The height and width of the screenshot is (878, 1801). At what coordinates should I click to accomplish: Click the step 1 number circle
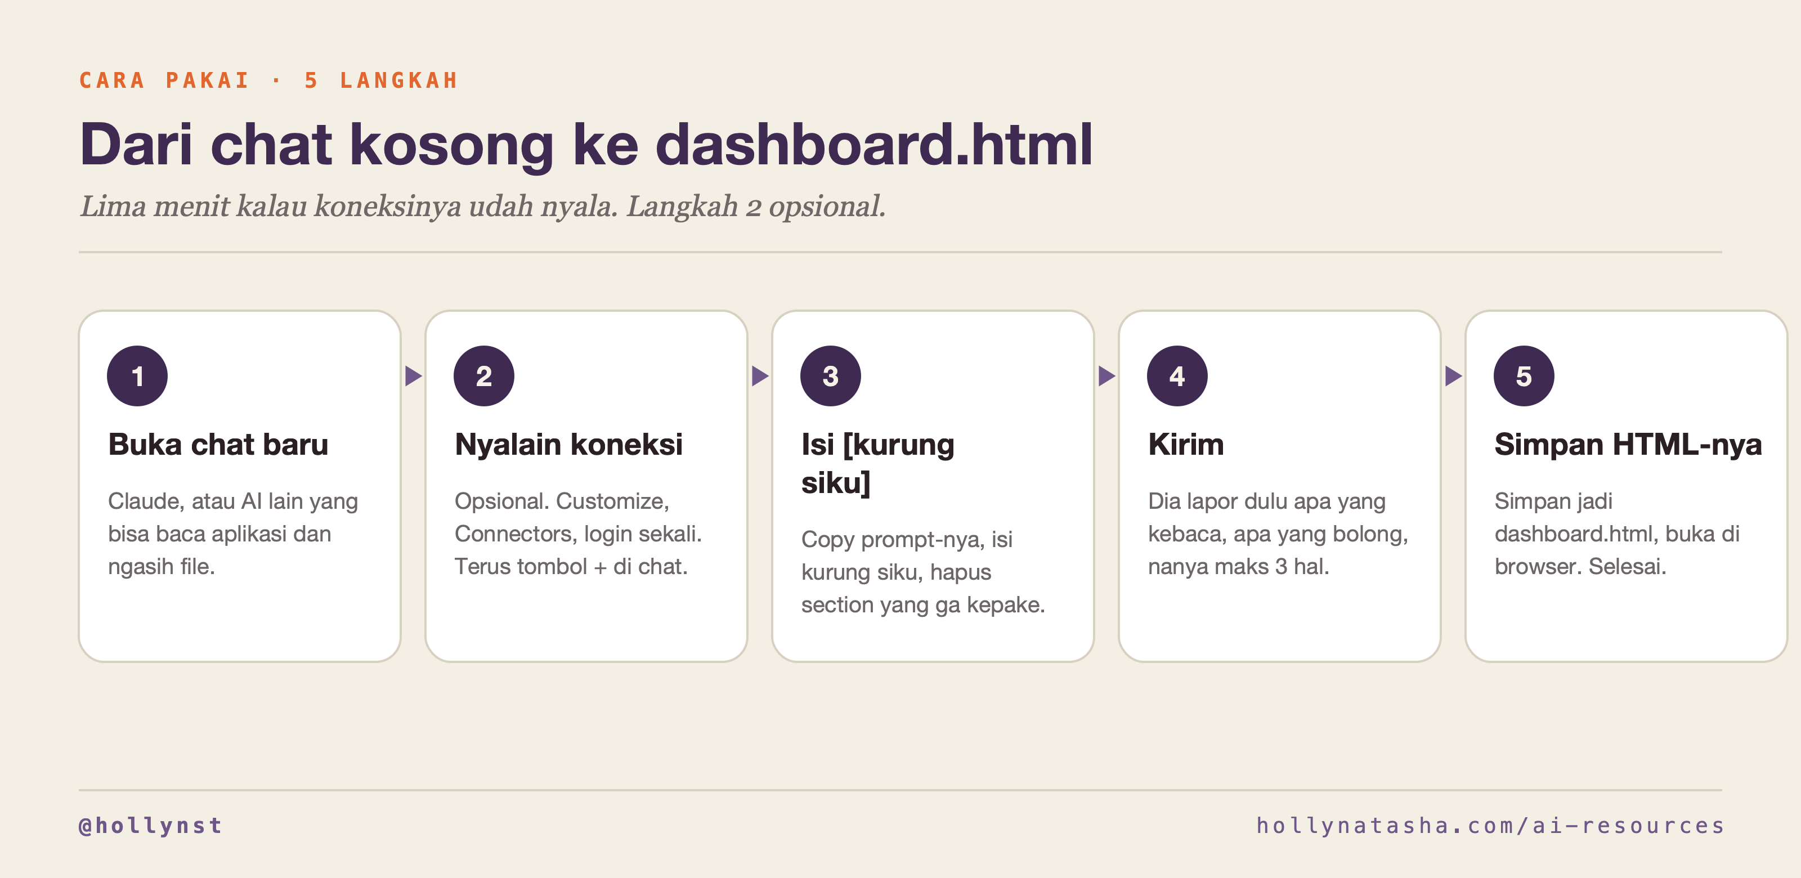coord(137,376)
